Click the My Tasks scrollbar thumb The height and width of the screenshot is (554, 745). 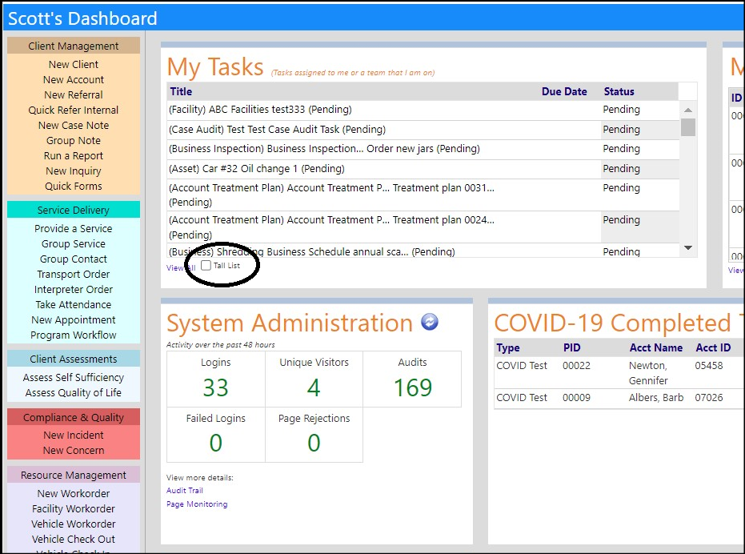coord(688,127)
